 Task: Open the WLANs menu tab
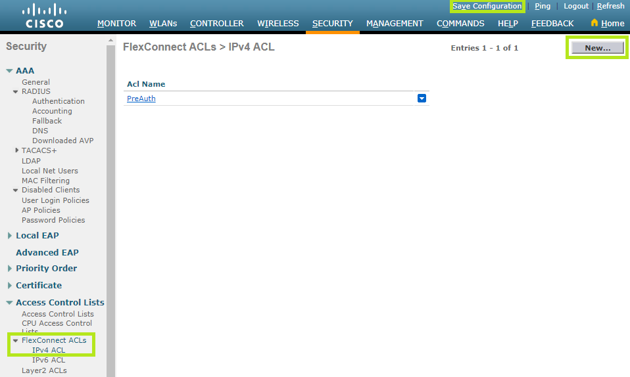(x=163, y=23)
